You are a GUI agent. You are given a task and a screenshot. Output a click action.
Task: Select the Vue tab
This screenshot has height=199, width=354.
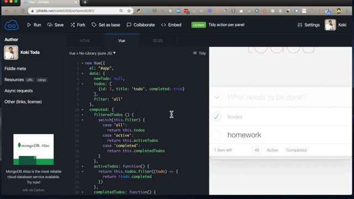click(122, 40)
